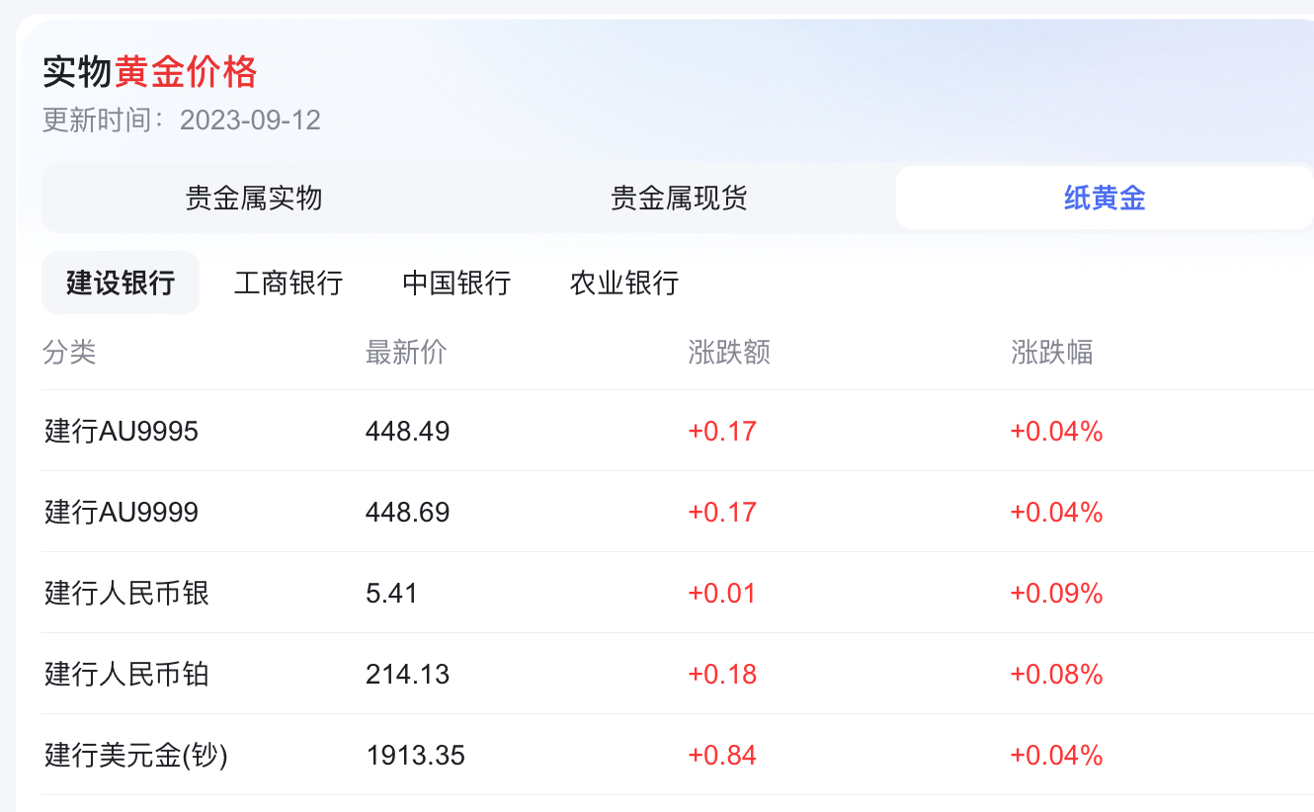Click the 涨跌幅 column header
The height and width of the screenshot is (812, 1314).
(x=1054, y=353)
